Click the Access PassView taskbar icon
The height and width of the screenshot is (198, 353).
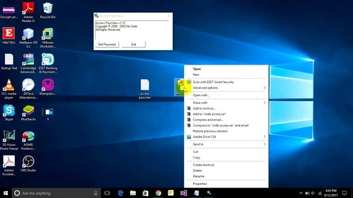click(209, 193)
